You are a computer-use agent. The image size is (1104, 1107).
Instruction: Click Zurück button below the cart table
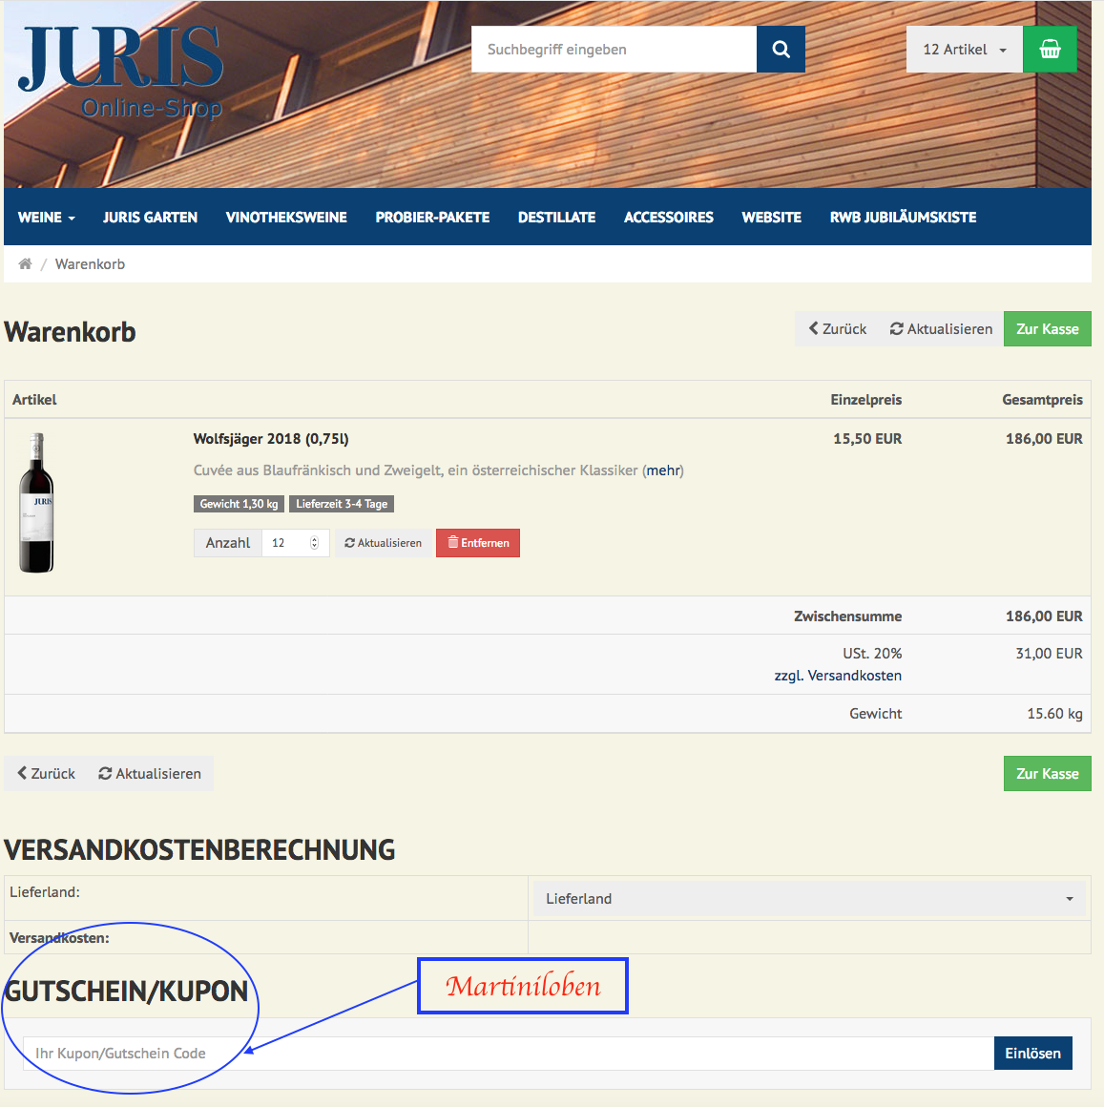[47, 774]
